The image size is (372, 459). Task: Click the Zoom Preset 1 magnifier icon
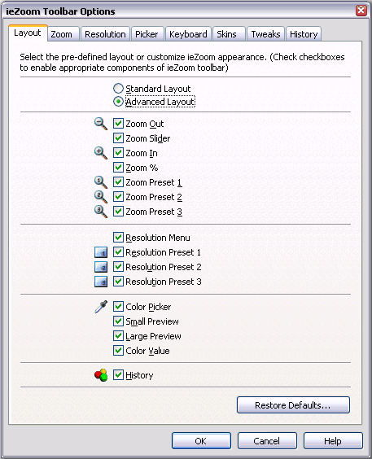101,182
